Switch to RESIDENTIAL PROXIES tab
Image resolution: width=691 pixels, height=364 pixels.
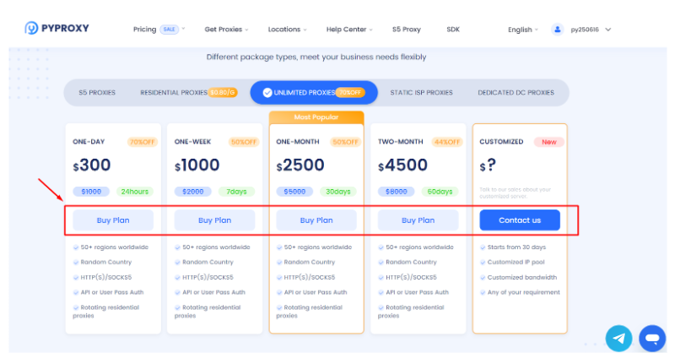(189, 93)
